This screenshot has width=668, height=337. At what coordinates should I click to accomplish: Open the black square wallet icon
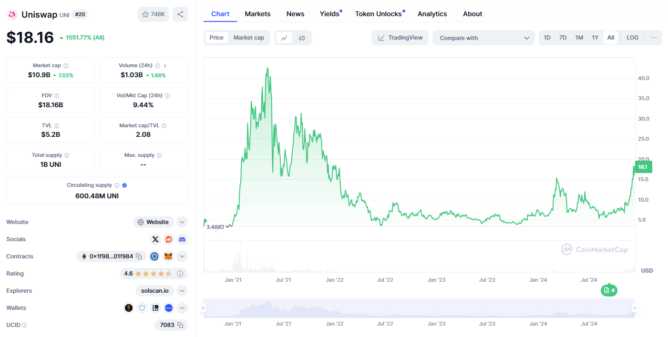[155, 308]
